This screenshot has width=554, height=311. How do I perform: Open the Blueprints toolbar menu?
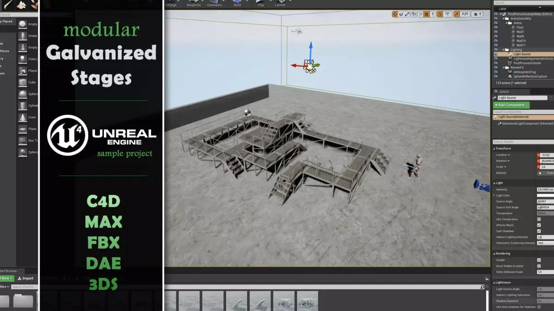point(194,4)
